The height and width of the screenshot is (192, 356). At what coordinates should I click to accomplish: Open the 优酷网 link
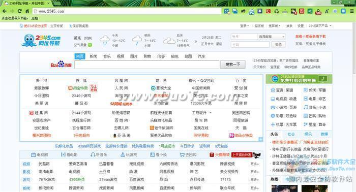[x=44, y=164]
